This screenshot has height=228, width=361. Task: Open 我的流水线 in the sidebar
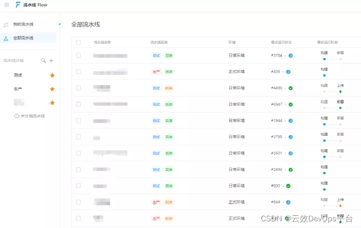23,24
